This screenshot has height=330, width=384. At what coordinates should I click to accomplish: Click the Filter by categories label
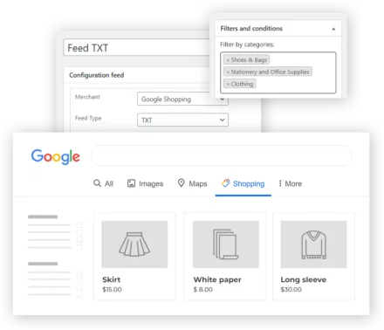[x=247, y=45]
